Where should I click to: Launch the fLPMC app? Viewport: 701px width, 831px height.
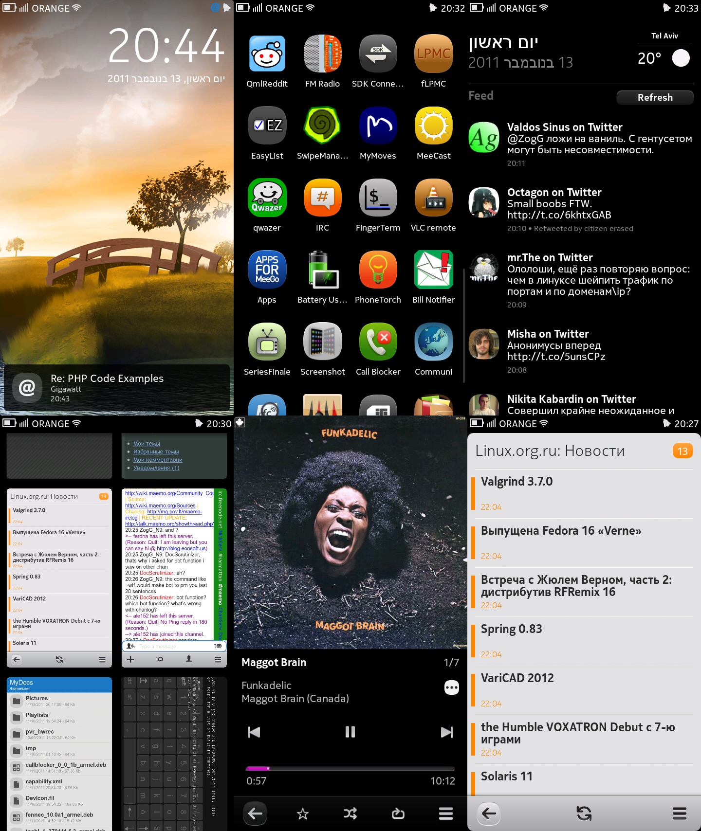(x=433, y=54)
